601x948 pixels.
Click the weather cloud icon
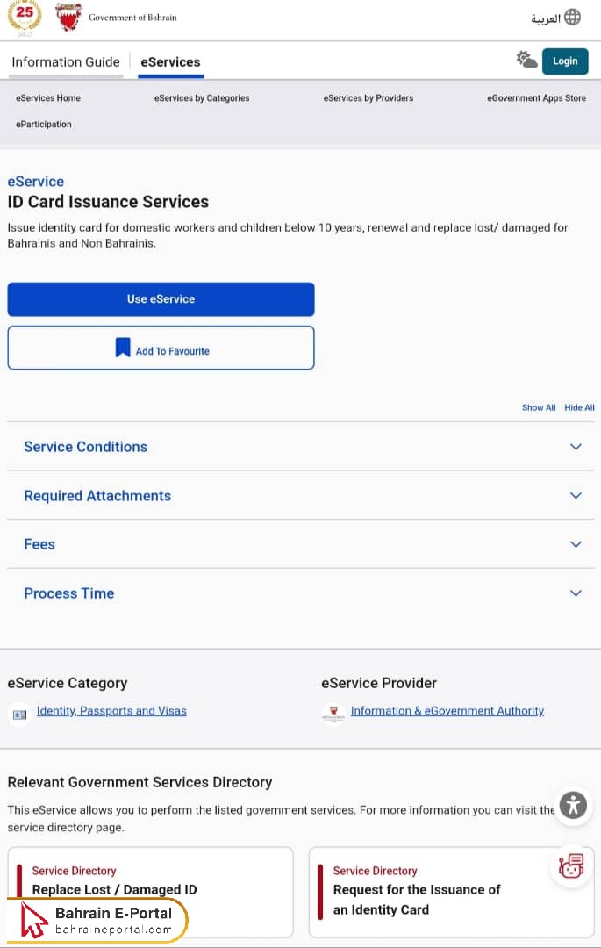click(x=526, y=60)
